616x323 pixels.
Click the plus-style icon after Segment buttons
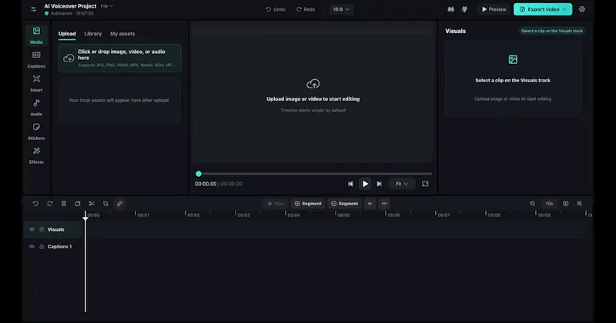(x=370, y=203)
